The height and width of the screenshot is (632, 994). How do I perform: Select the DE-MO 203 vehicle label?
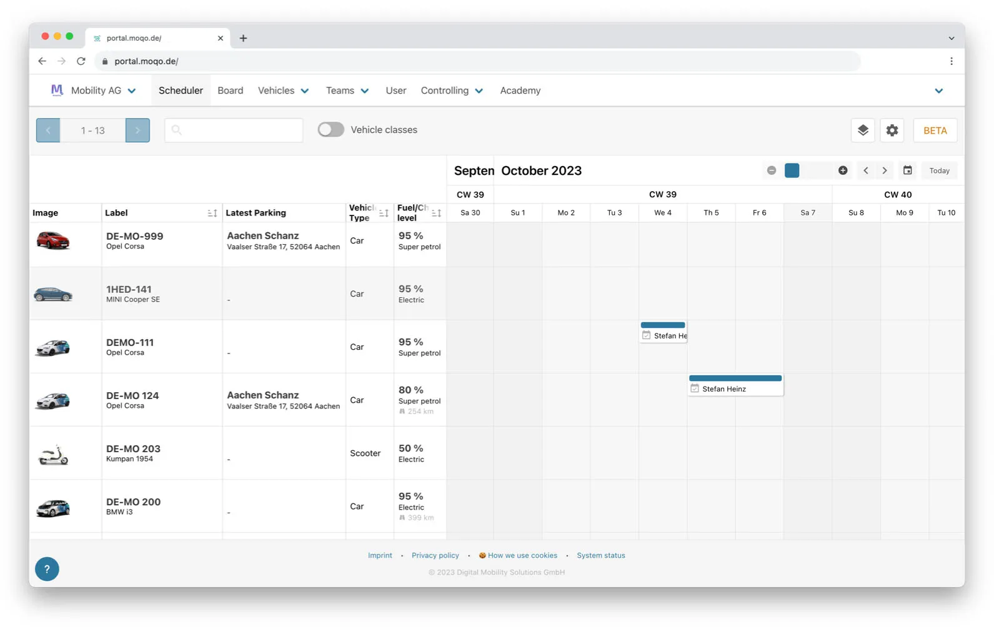coord(133,448)
